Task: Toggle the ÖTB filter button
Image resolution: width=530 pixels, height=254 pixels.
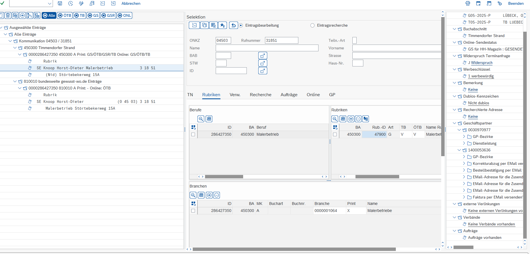Action: (x=65, y=15)
